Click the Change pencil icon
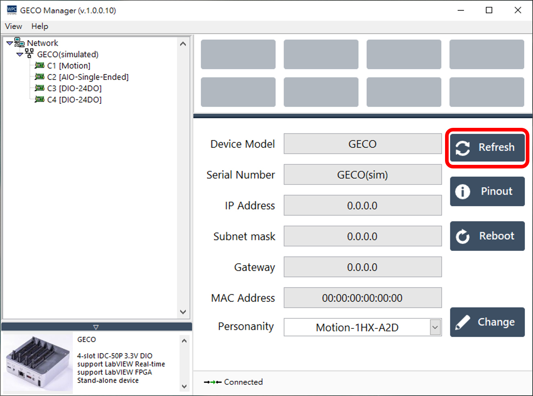This screenshot has width=533, height=396. pyautogui.click(x=462, y=322)
